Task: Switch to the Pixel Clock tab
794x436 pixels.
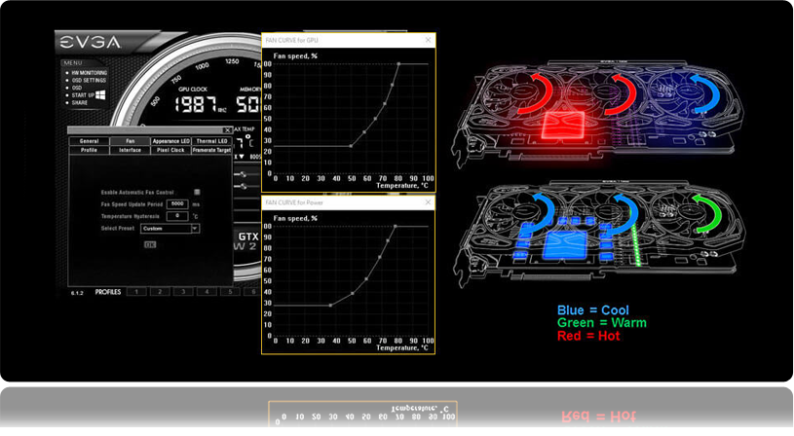Action: tap(170, 150)
